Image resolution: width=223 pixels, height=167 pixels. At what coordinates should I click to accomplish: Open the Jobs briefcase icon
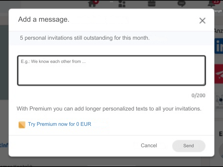point(151,4)
